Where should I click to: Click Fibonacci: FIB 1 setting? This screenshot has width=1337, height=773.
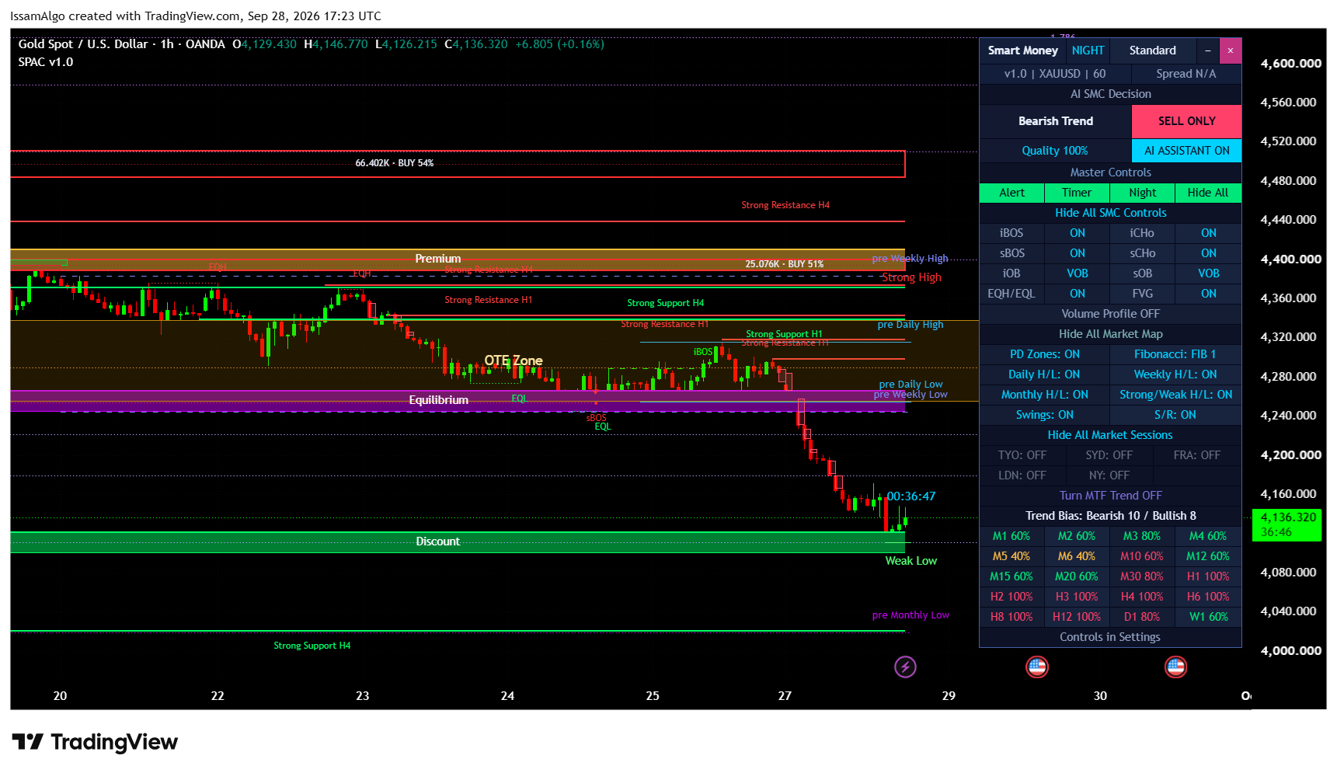point(1175,354)
